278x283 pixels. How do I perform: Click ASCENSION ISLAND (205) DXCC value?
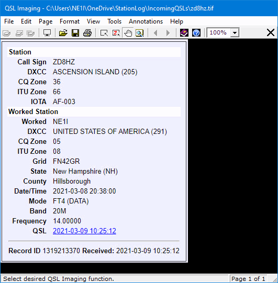[x=95, y=72]
